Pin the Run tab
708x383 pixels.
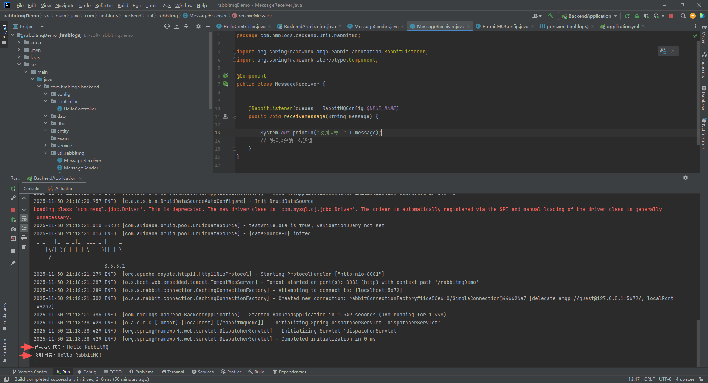click(13, 263)
